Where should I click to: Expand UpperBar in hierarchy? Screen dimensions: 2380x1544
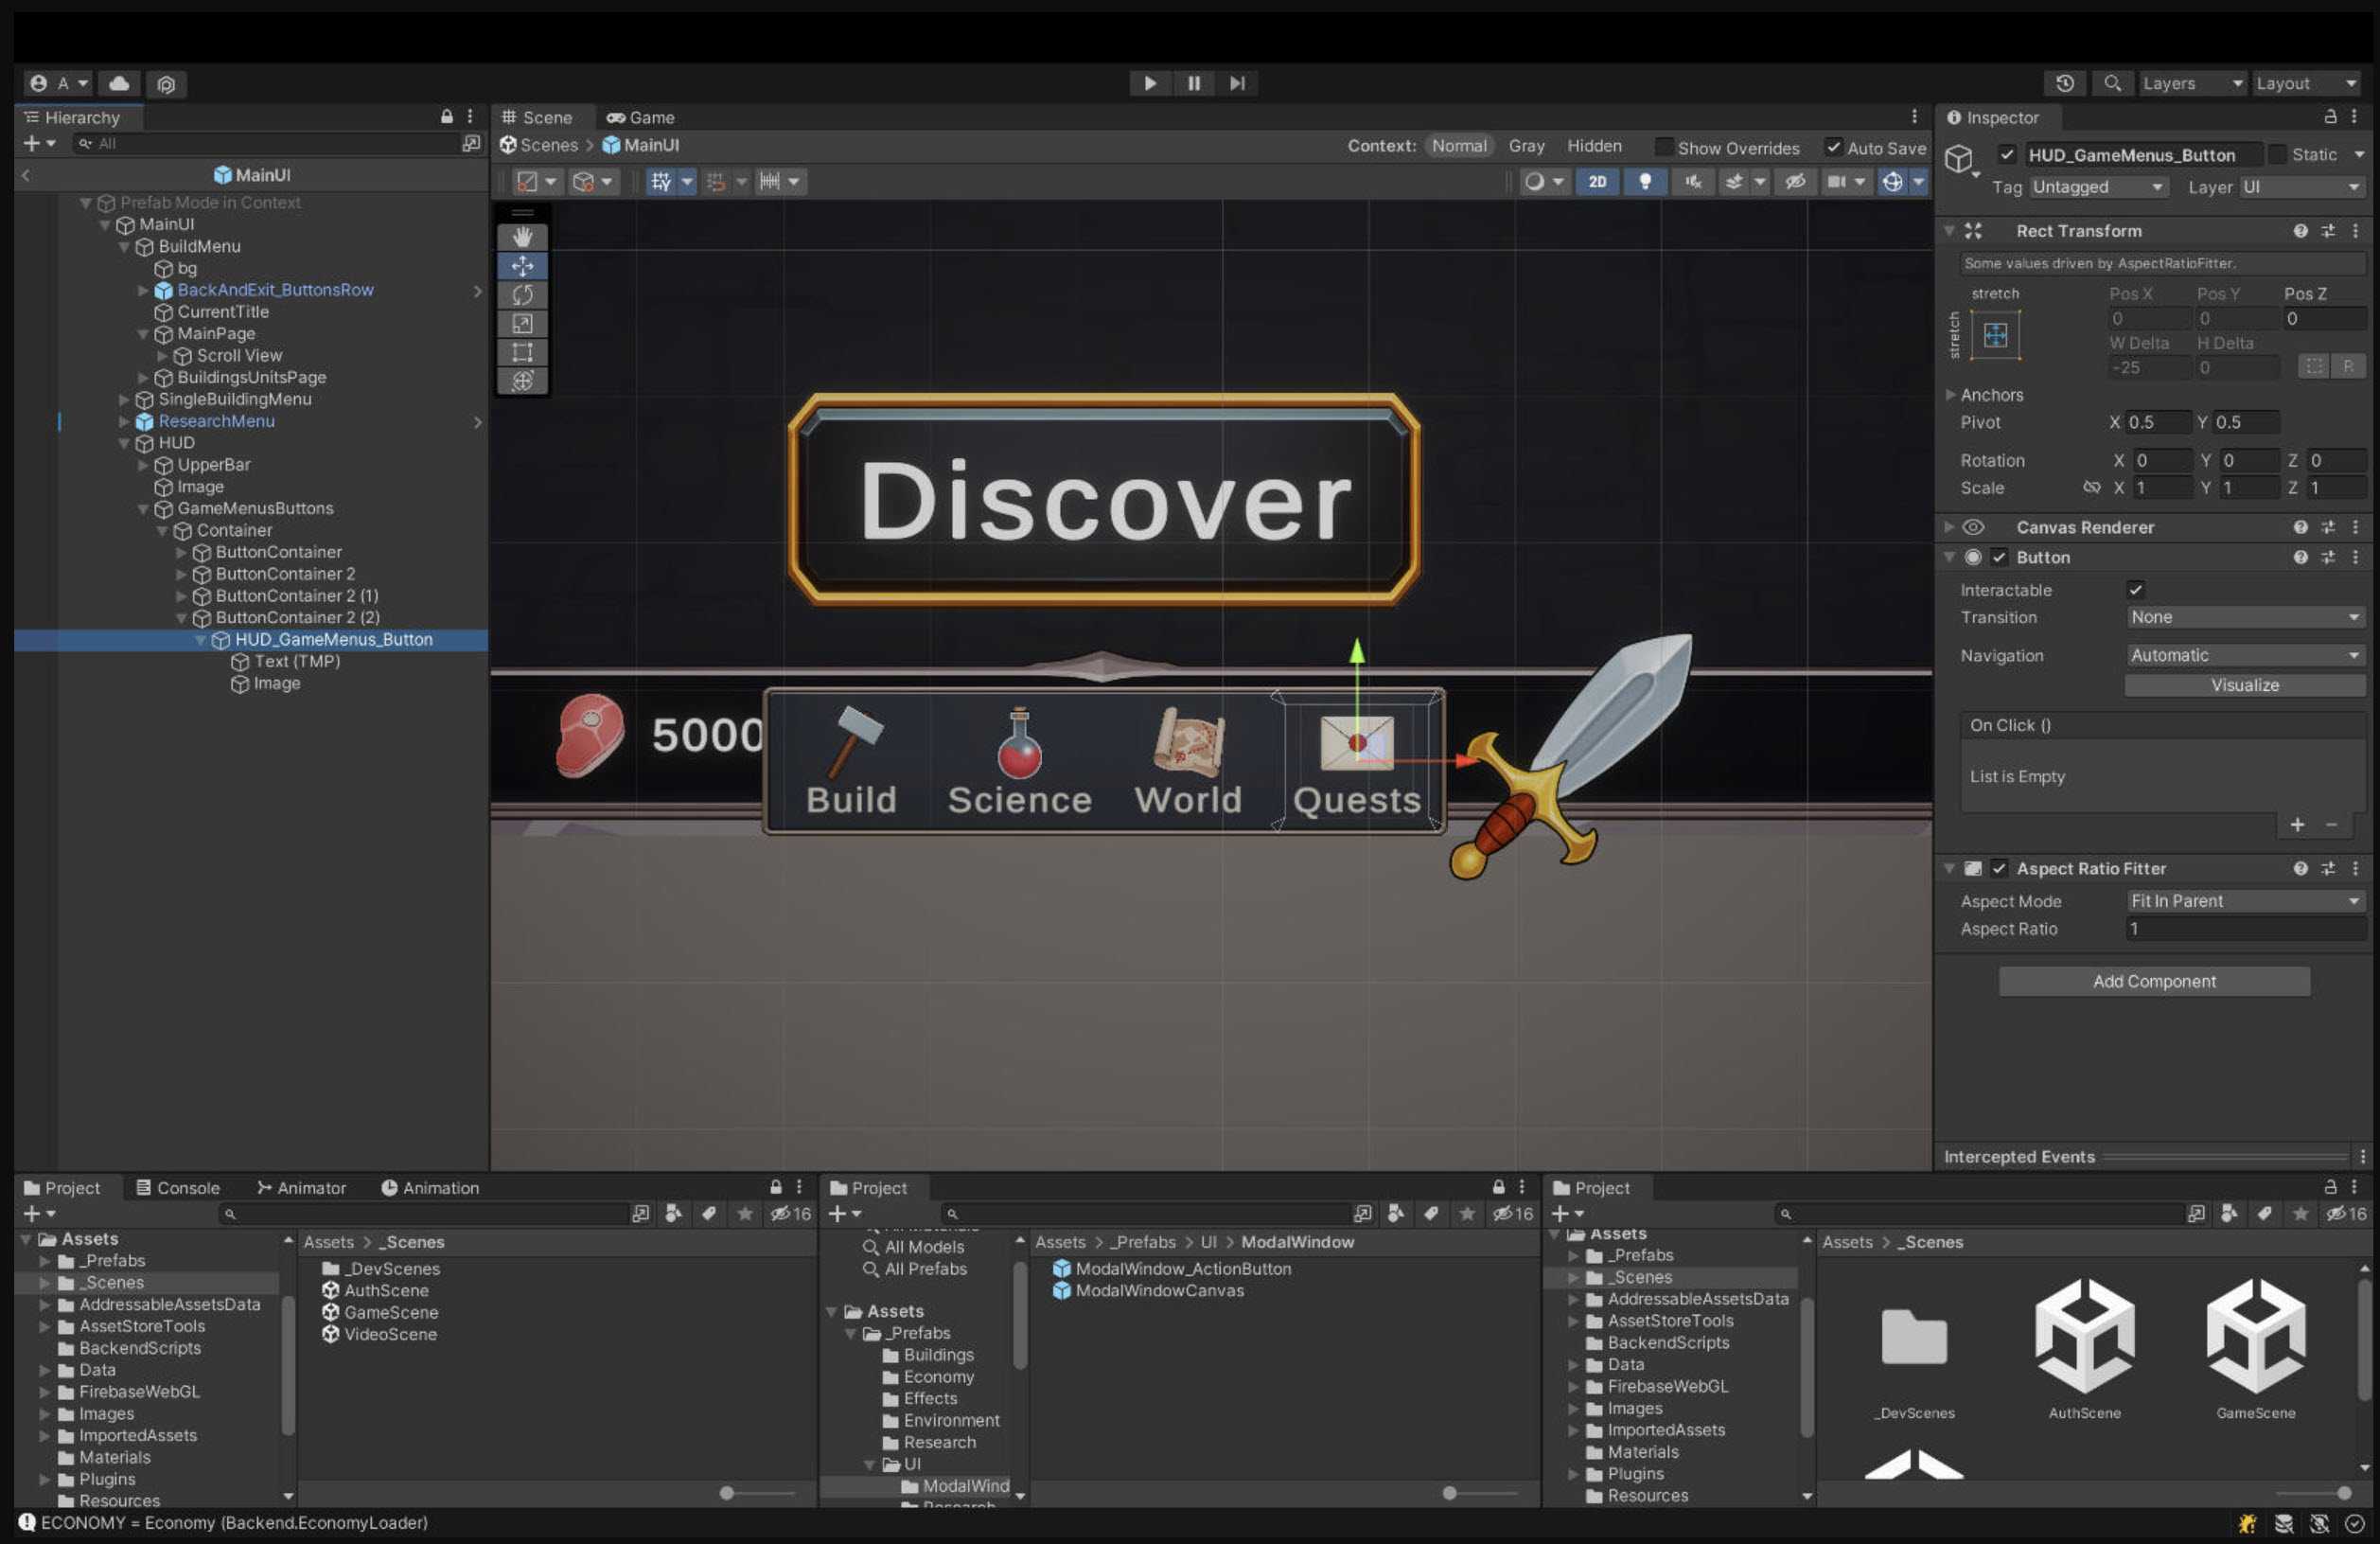pos(143,466)
